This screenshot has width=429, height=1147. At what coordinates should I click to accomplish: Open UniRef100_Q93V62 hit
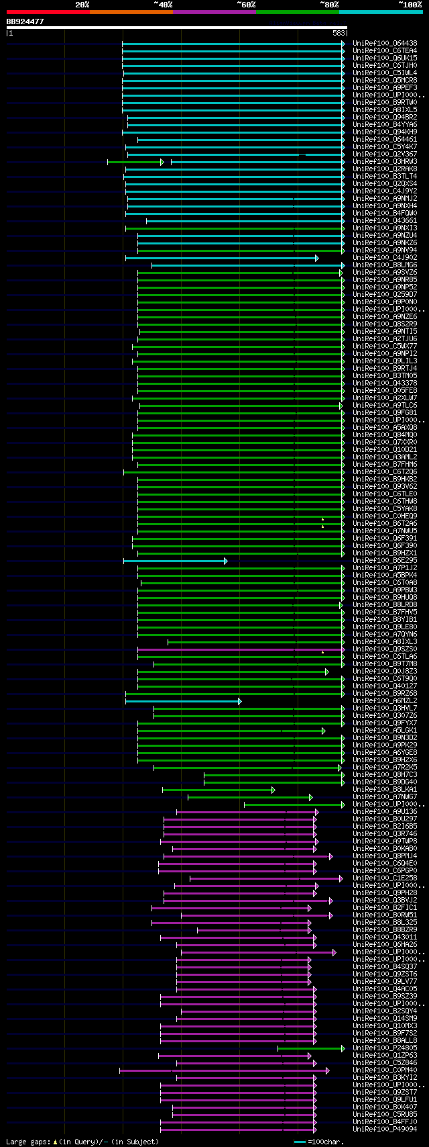coord(385,486)
